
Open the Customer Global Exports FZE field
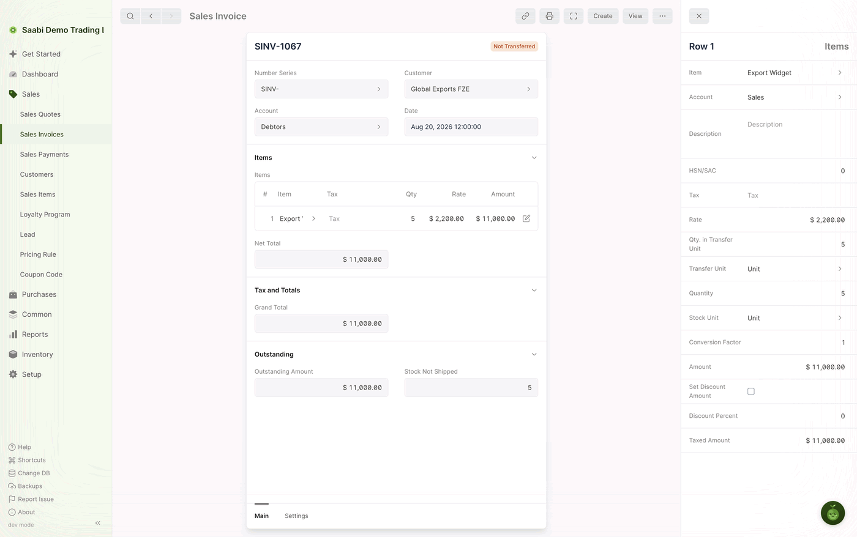point(471,89)
